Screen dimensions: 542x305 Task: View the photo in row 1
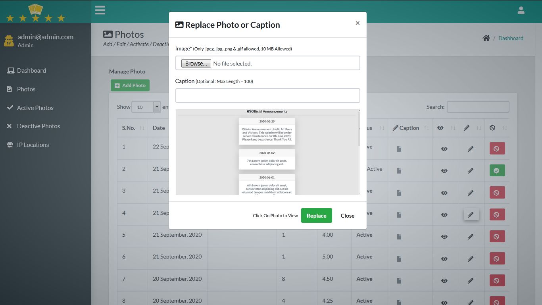444,148
